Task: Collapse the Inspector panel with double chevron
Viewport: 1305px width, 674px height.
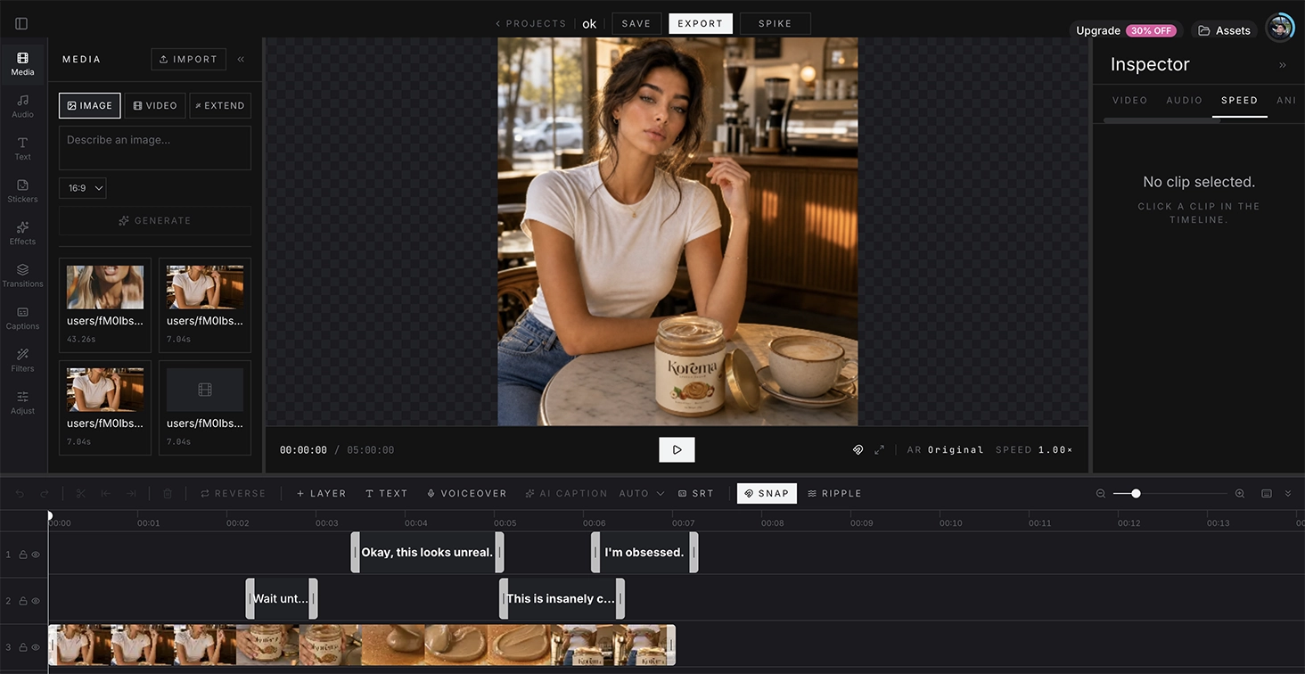Action: coord(1283,65)
